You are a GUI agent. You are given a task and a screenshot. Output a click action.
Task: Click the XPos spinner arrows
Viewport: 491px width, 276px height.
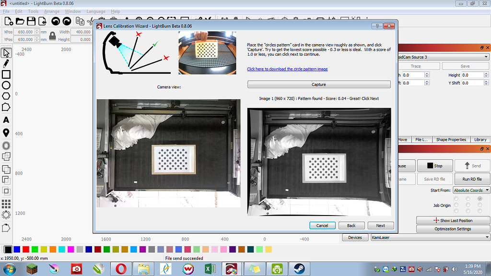(37, 32)
